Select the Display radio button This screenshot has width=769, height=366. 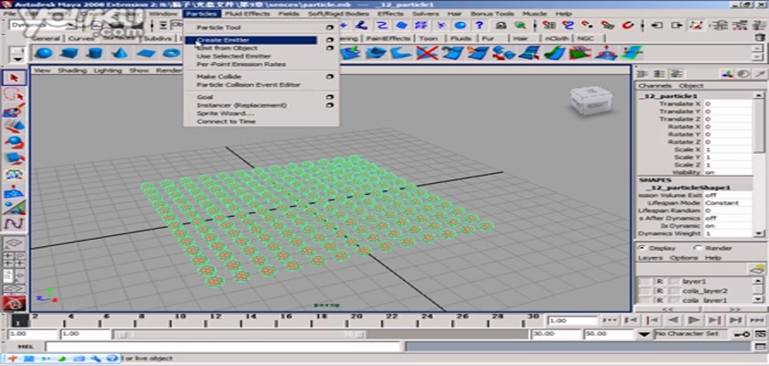tap(642, 248)
